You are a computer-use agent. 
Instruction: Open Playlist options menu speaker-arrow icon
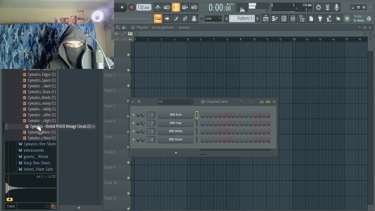[x=133, y=27]
